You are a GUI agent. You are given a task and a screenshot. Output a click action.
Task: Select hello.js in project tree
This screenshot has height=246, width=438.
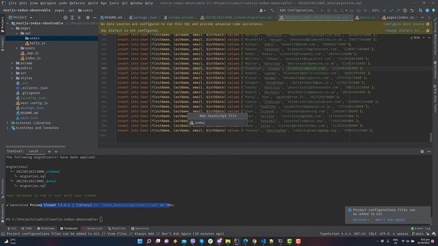click(x=38, y=43)
